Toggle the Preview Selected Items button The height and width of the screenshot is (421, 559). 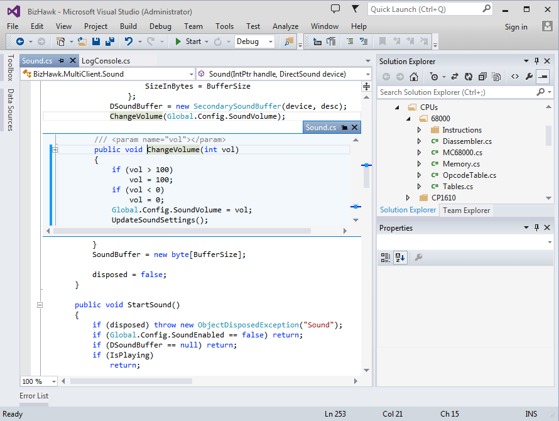(543, 77)
